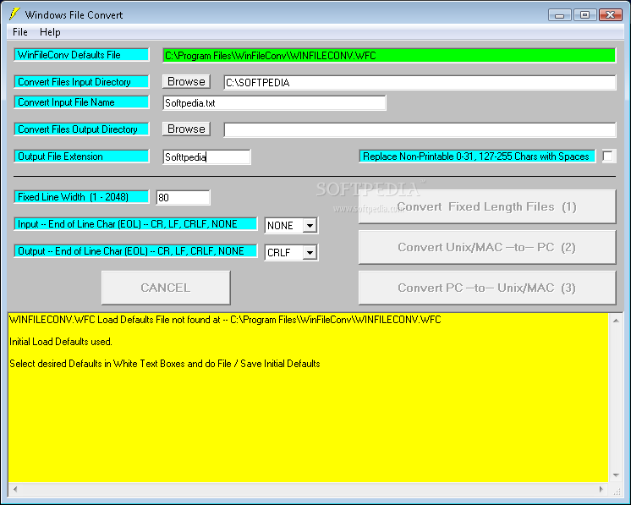Click the Output File Extension field
Image resolution: width=631 pixels, height=505 pixels.
click(207, 157)
